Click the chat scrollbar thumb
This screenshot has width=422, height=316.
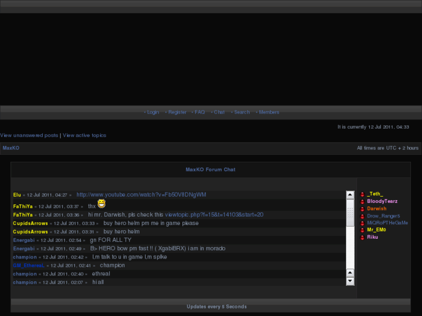350,213
